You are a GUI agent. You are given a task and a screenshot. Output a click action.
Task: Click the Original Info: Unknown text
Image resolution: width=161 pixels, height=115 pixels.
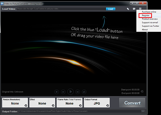click(13, 92)
